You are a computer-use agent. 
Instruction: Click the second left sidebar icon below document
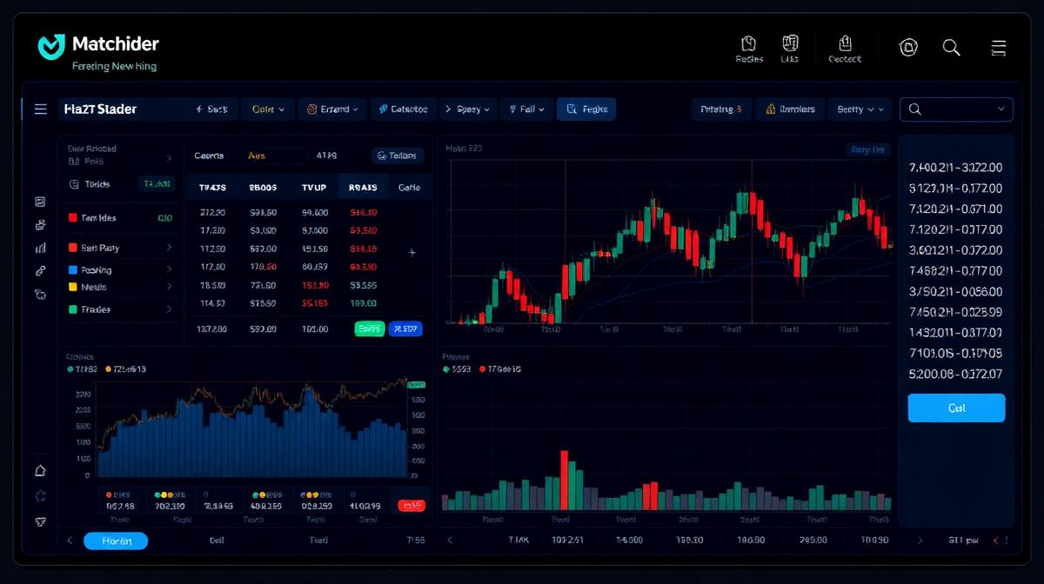pos(40,225)
